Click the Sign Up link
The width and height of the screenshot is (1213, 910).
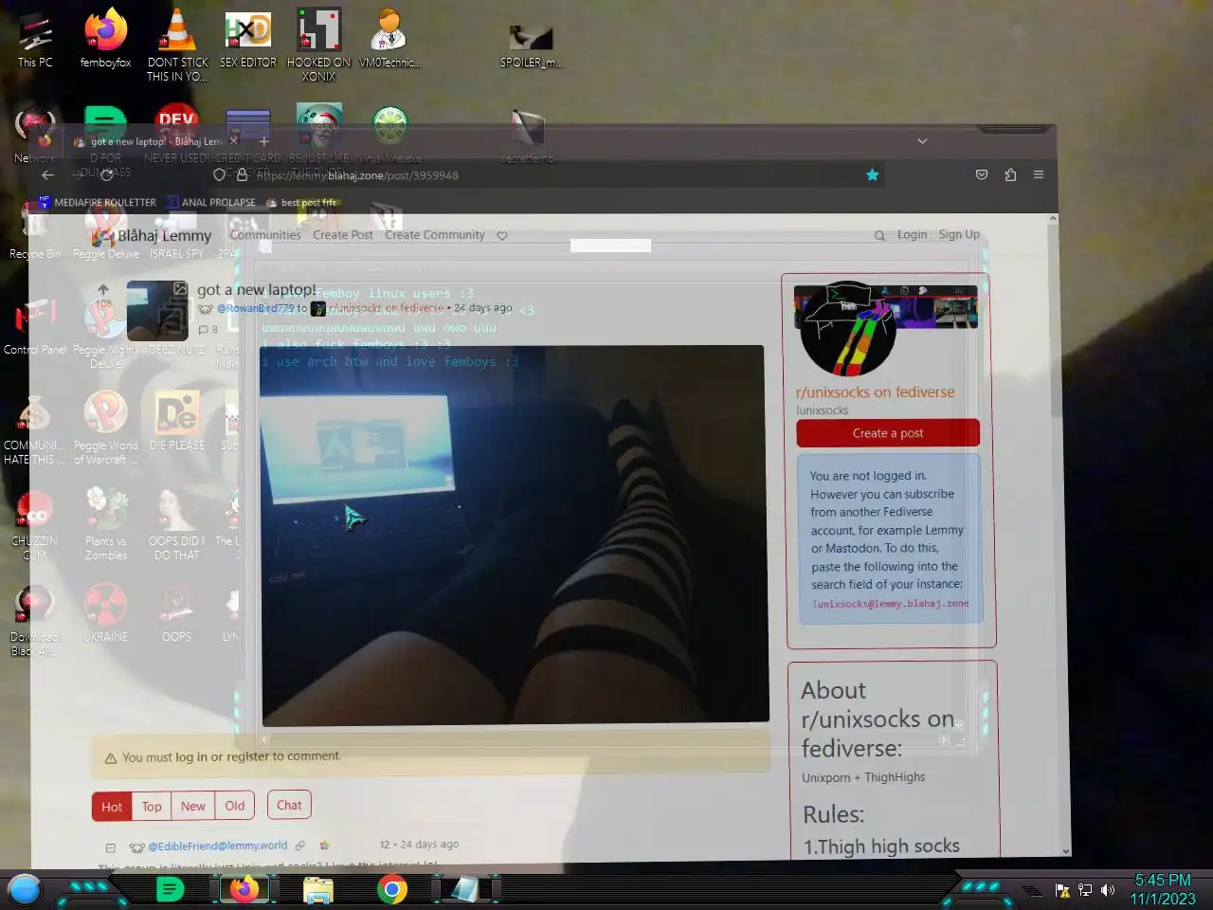coord(959,234)
